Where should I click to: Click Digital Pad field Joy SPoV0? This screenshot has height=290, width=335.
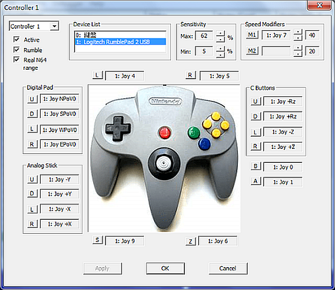click(60, 114)
